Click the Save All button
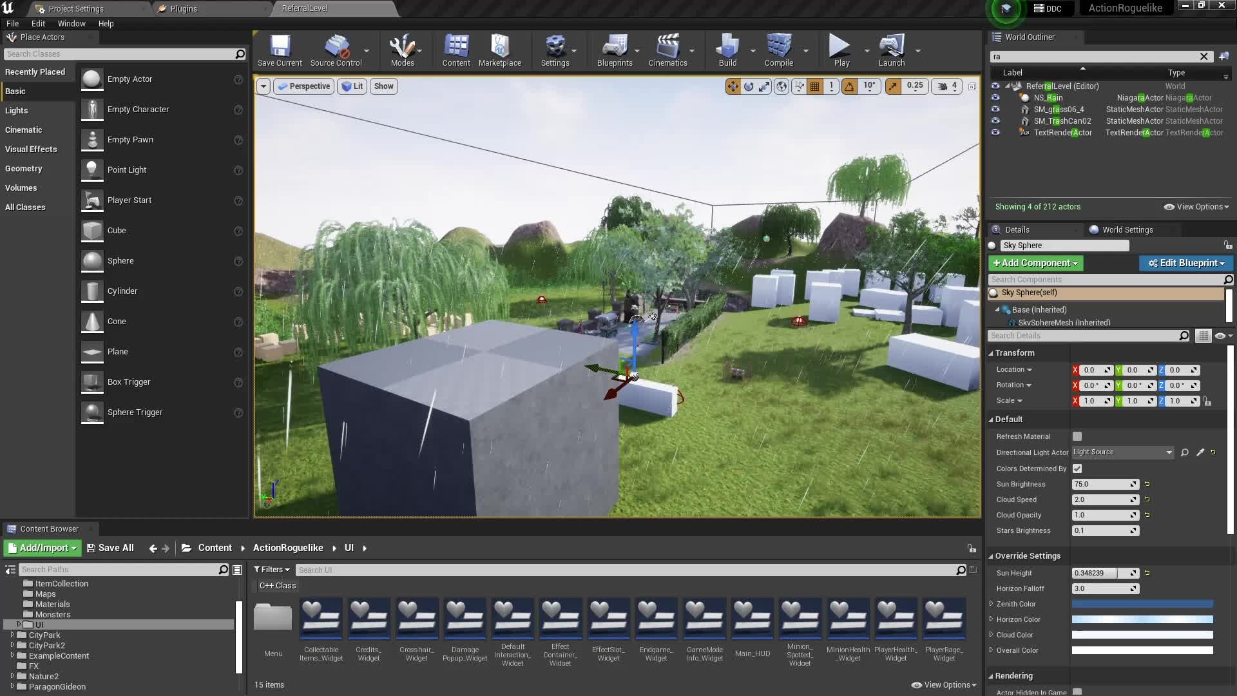This screenshot has width=1237, height=696. (x=110, y=548)
